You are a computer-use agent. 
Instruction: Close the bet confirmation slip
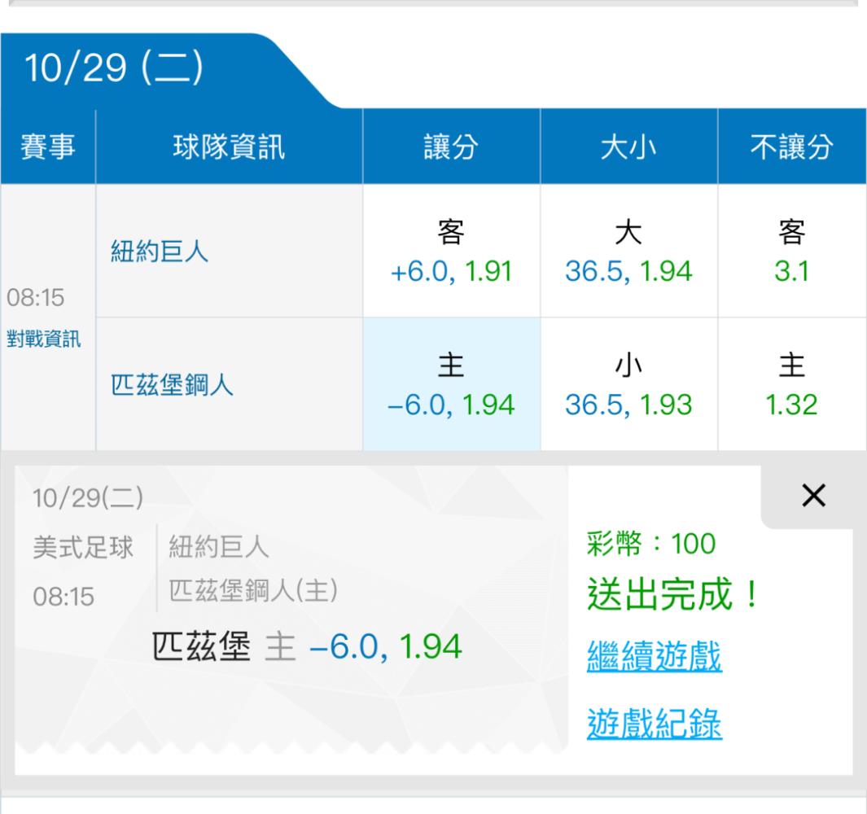(x=814, y=495)
